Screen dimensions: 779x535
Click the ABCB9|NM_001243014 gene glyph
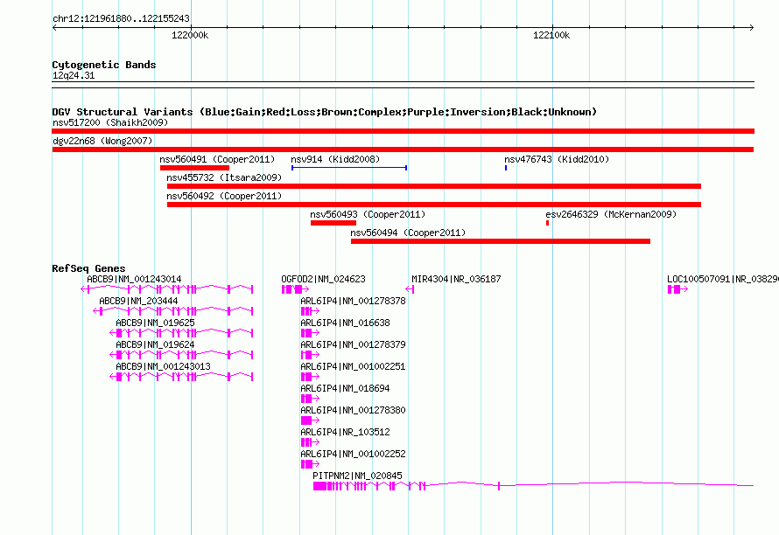click(167, 289)
